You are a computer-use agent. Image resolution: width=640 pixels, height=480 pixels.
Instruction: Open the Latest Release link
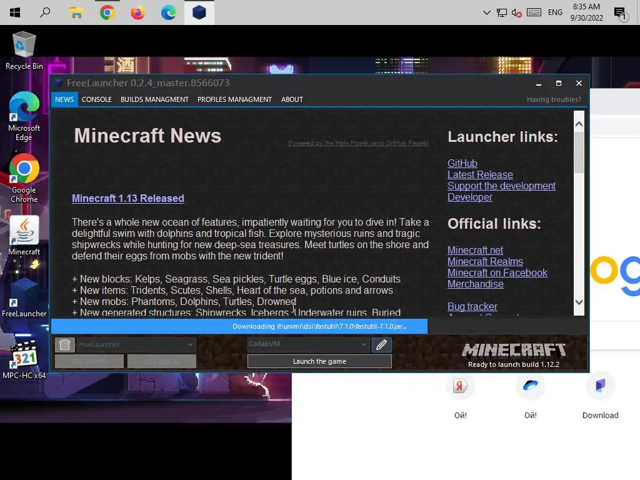480,175
